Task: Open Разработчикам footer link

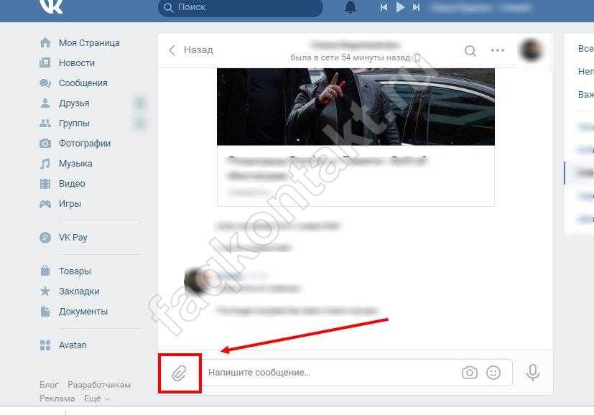Action: 99,385
